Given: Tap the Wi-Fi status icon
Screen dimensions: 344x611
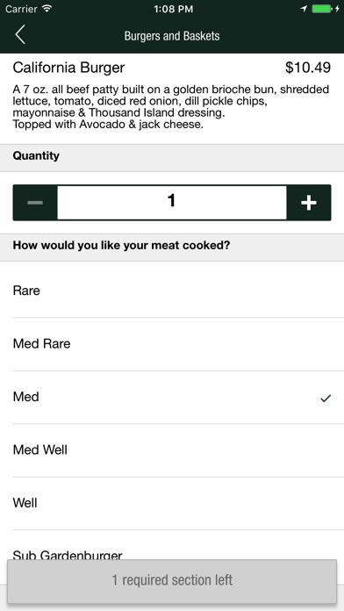Looking at the screenshot, I should (47, 9).
